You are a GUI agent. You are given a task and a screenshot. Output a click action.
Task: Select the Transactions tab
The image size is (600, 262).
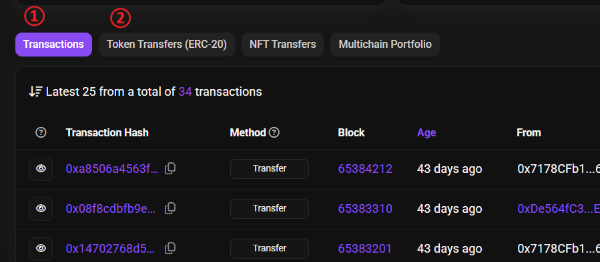pos(53,45)
